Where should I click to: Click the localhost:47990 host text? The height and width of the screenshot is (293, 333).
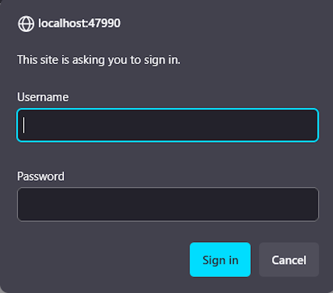point(79,23)
